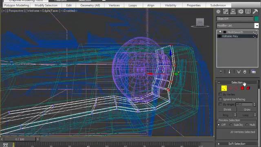Open the Utilities hammer tab
Viewport: 261px width, 147px height.
pos(255,11)
